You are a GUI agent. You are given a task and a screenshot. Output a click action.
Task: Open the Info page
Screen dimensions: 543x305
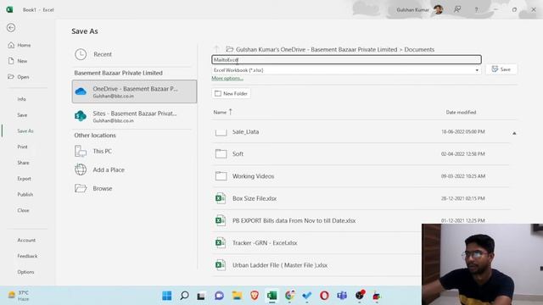pyautogui.click(x=21, y=99)
